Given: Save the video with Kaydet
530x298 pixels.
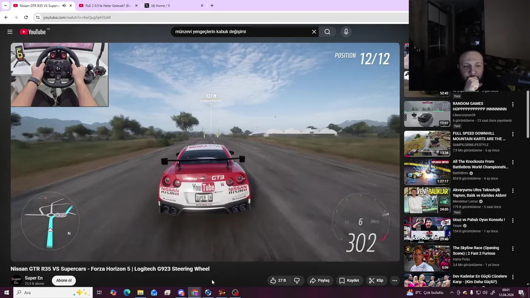Looking at the screenshot, I should 349,281.
